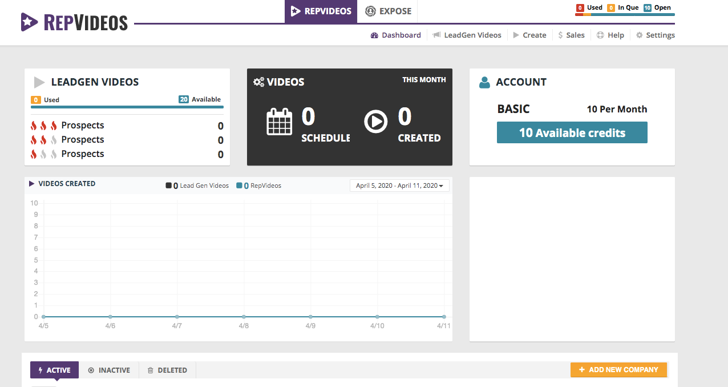
Task: Click the play circle icon for created videos
Action: (375, 122)
